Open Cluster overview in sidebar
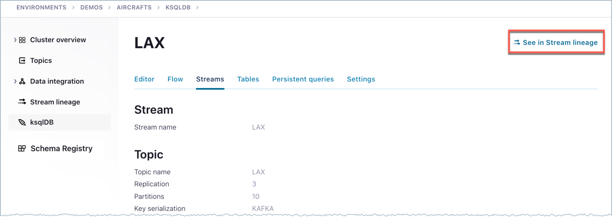Screen dimensions: 612x217 [58, 40]
